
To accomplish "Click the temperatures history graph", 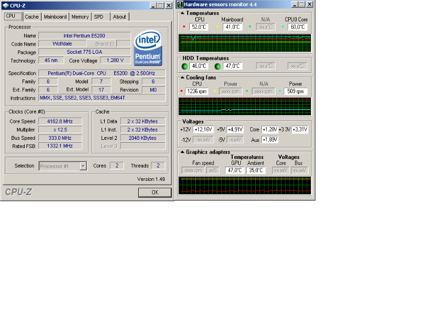I will 245,43.
